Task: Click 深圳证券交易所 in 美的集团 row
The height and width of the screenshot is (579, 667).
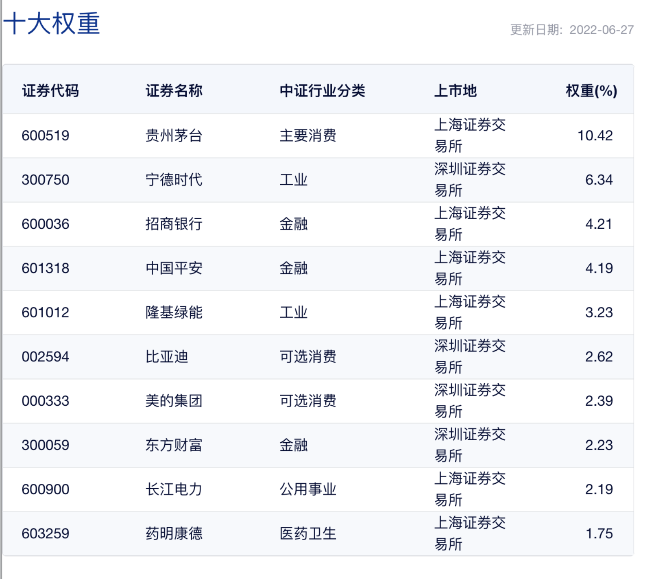Action: click(x=470, y=401)
